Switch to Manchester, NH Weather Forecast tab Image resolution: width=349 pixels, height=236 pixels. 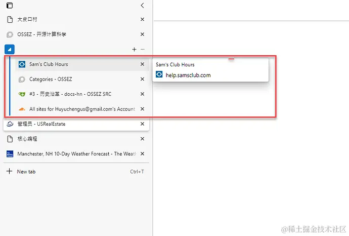(76, 154)
